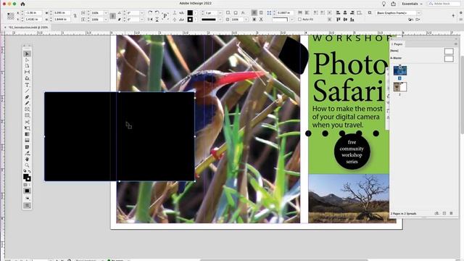Select page 1 thumbnail in Pages panel

399,70
